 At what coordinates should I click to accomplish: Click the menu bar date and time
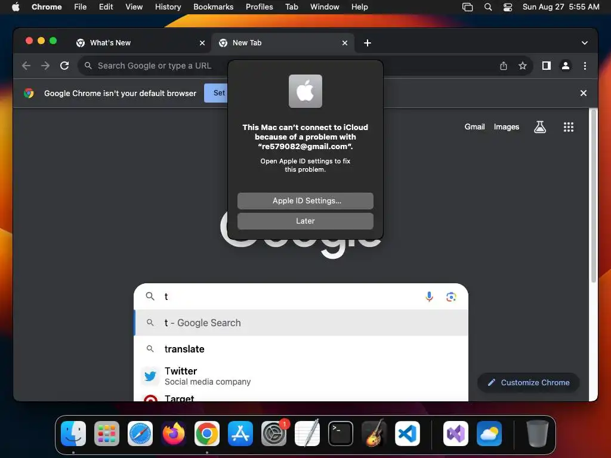(x=561, y=7)
